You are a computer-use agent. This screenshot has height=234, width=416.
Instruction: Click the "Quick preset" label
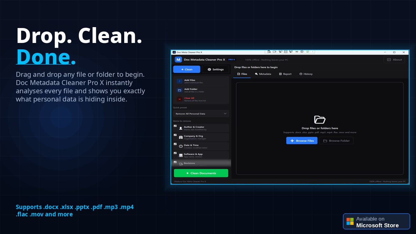coord(180,108)
